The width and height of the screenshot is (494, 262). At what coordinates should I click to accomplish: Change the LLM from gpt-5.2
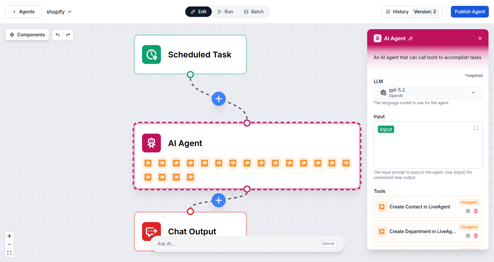point(428,93)
